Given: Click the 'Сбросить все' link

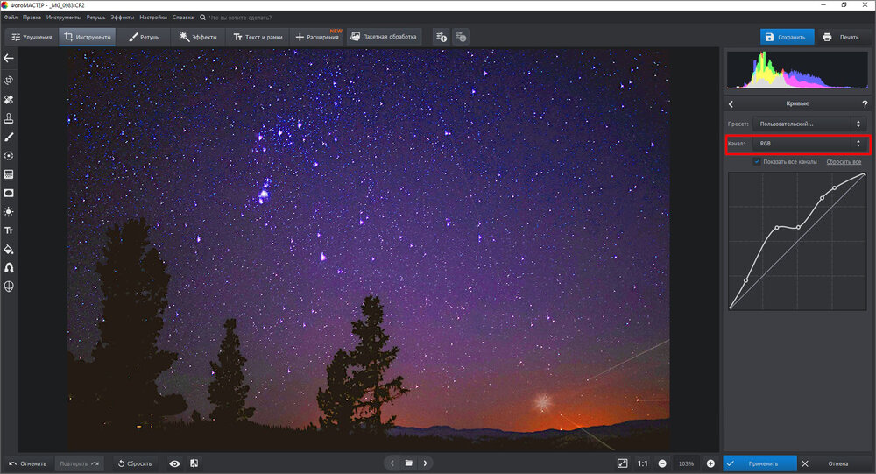Looking at the screenshot, I should coord(844,162).
